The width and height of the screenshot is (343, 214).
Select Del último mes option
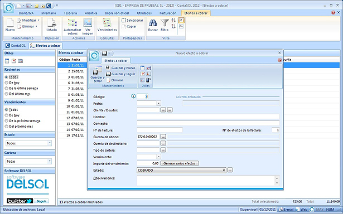pos(6,94)
